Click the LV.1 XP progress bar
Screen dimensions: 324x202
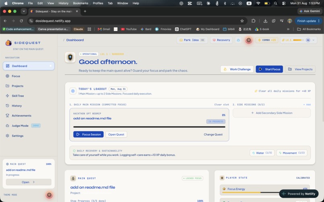click(x=298, y=40)
